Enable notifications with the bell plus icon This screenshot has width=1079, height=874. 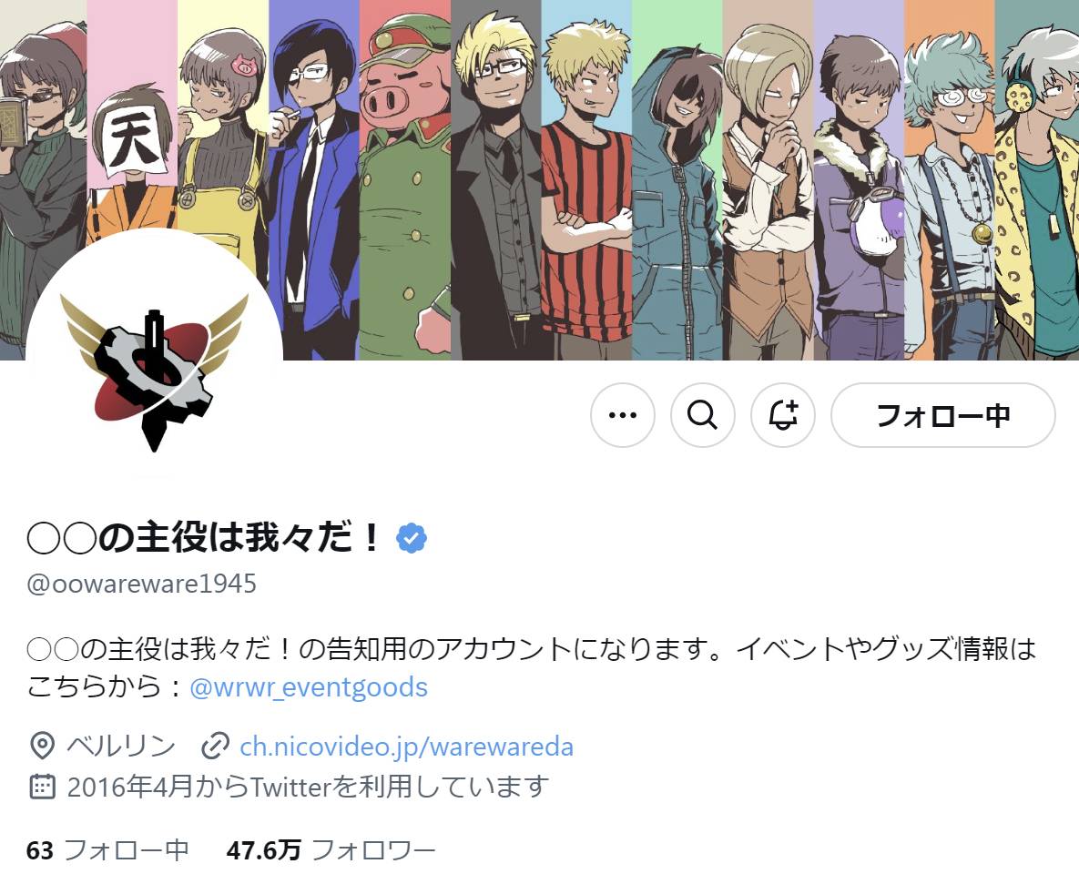pos(783,415)
